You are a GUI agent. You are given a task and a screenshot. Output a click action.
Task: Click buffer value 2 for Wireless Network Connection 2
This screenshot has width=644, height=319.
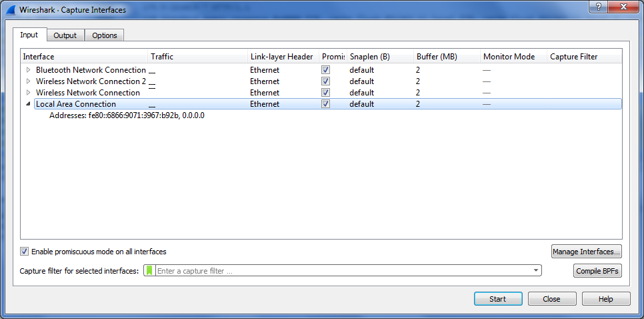pyautogui.click(x=418, y=81)
